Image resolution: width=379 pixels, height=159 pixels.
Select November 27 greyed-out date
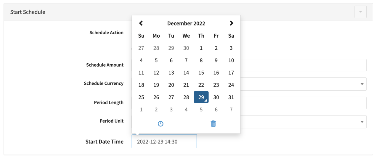(x=141, y=48)
